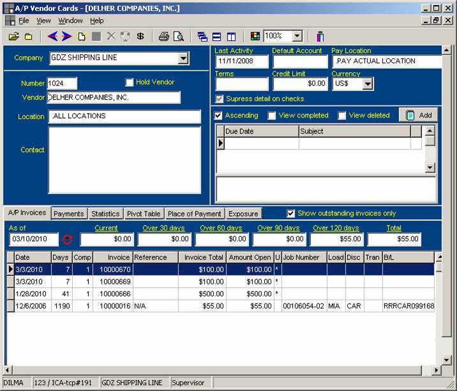Viewport: 457px width, 391px height.
Task: Go to previous vendor record arrow
Action: (52, 36)
